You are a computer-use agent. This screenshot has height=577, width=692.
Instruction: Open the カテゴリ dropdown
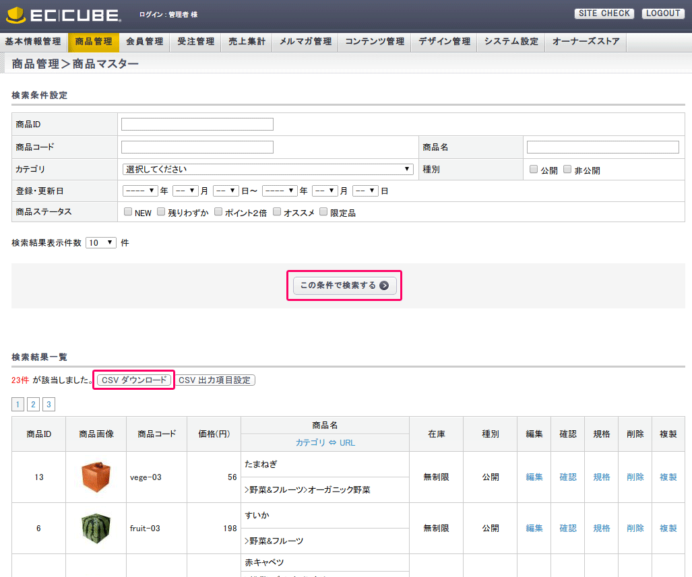(x=268, y=170)
